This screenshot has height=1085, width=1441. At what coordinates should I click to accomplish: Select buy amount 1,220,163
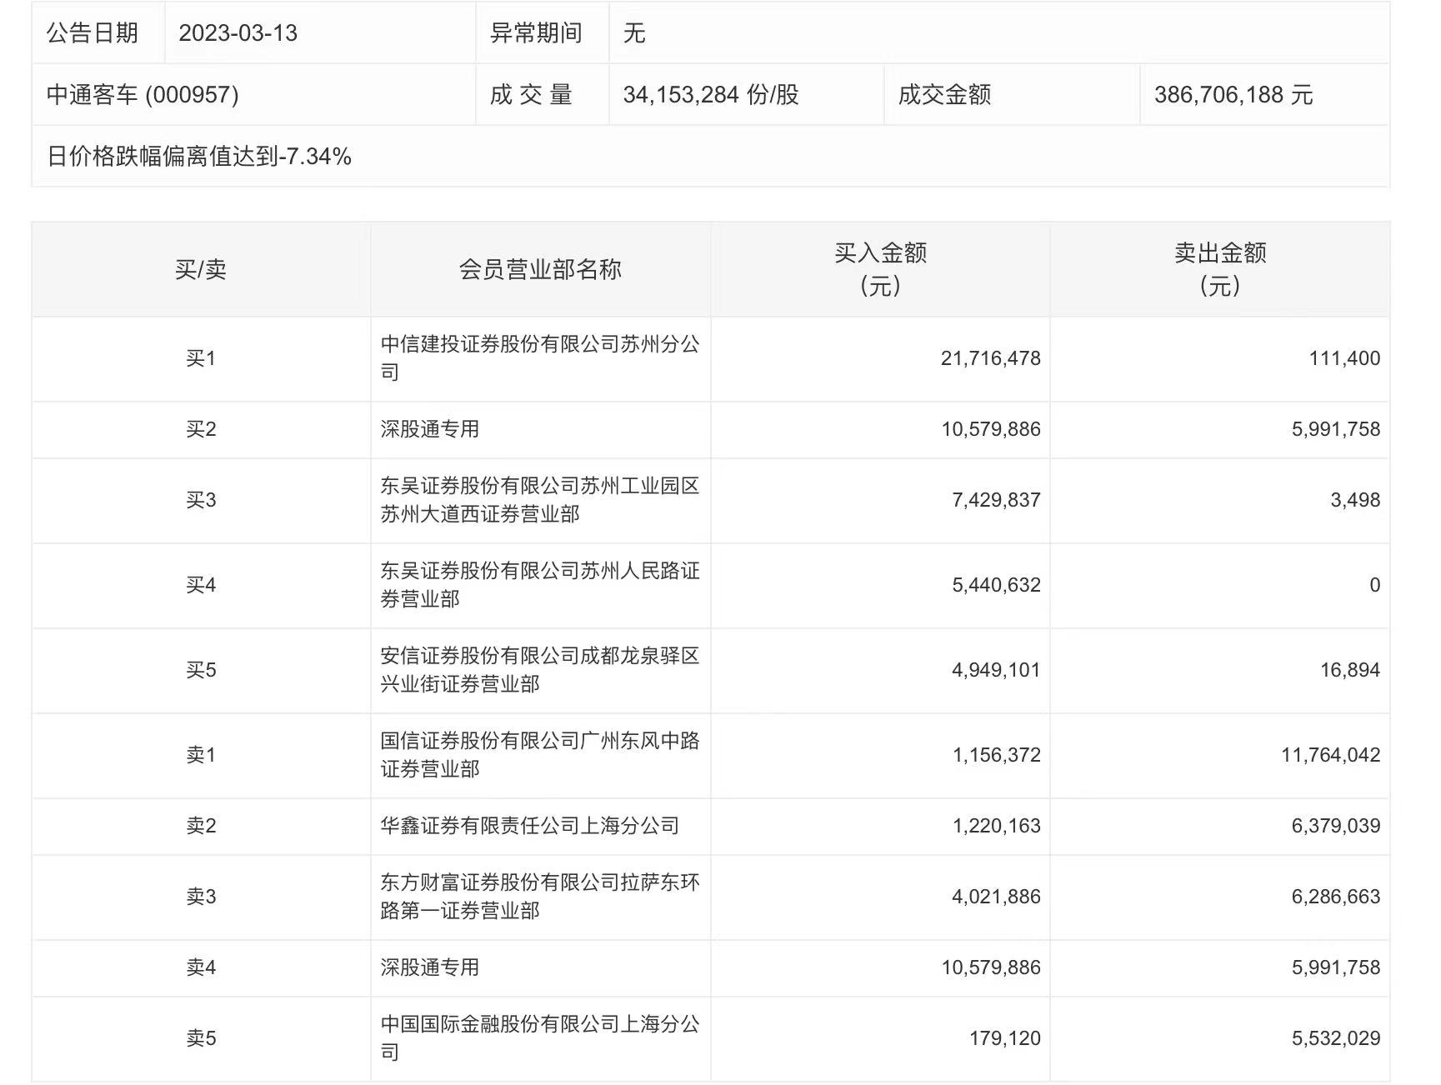click(x=997, y=826)
